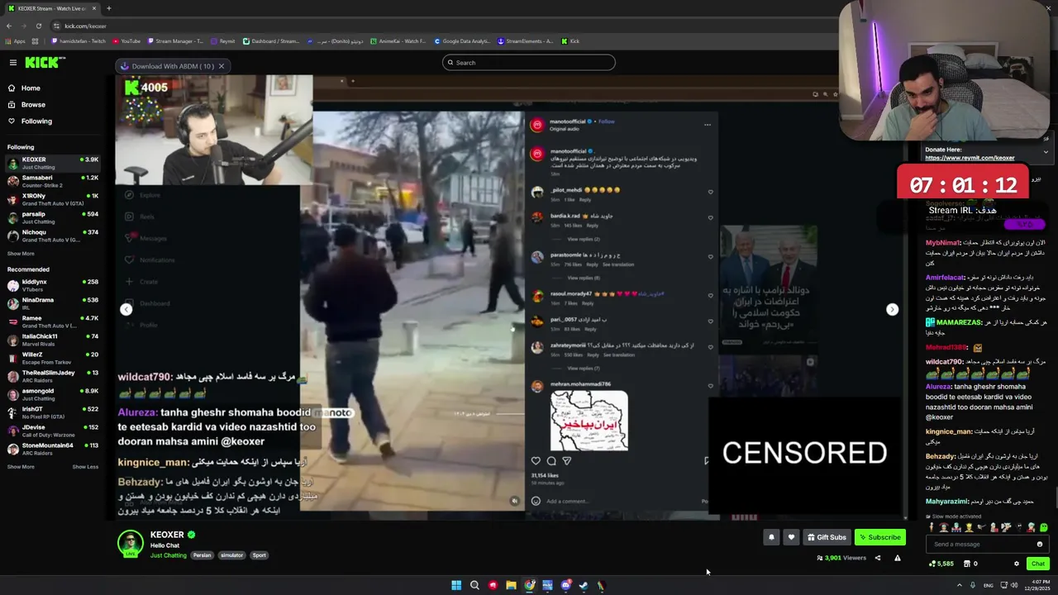Image resolution: width=1058 pixels, height=595 pixels.
Task: Click the Sport tag under the stream title
Action: [260, 555]
